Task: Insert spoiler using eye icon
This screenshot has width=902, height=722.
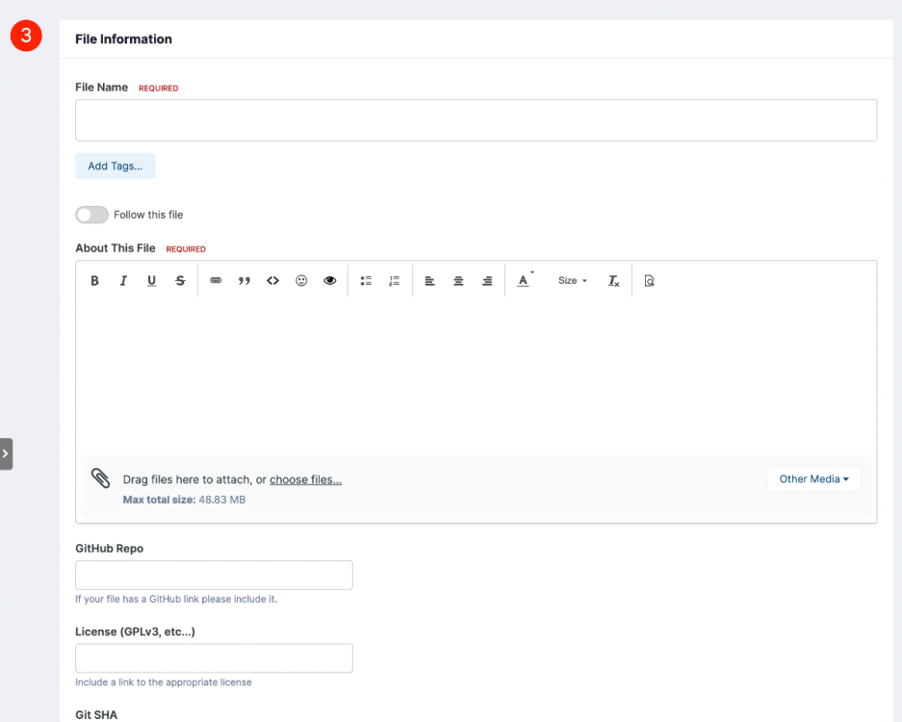Action: point(329,281)
